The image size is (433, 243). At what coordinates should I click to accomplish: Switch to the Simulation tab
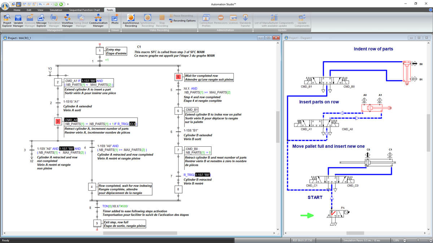point(56,10)
